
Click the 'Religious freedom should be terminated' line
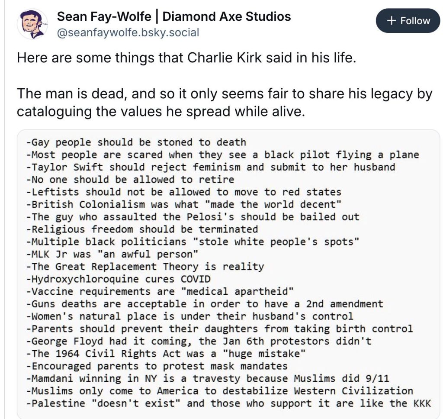click(142, 229)
